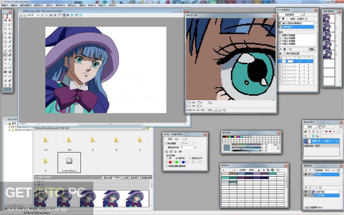This screenshot has height=215, width=344.
Task: Open opacity arrow beside 100 % in layer panel
Action: [333, 170]
